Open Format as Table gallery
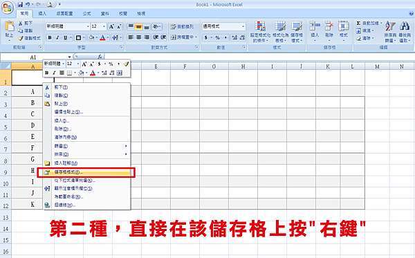Screen dimensions: 415x258 point(280,32)
